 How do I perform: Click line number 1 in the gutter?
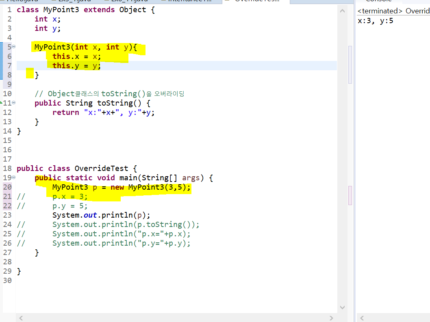10,10
